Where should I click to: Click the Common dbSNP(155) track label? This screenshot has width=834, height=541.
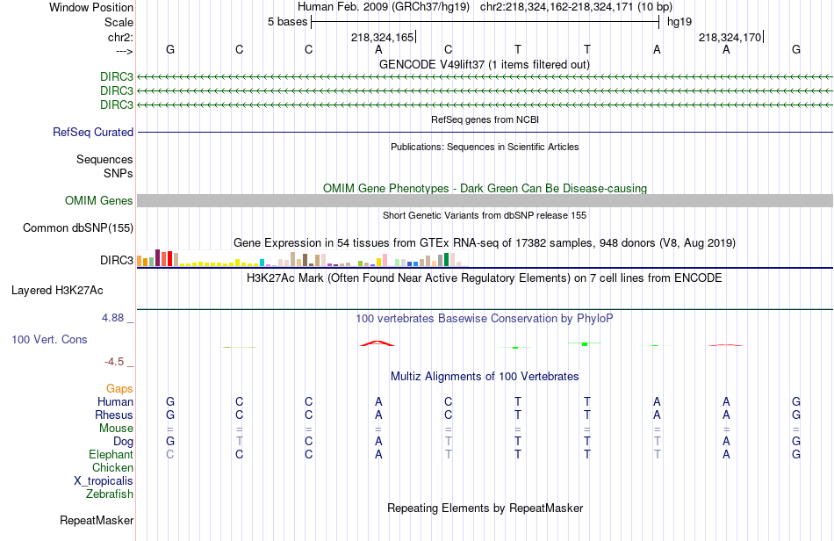tap(78, 227)
